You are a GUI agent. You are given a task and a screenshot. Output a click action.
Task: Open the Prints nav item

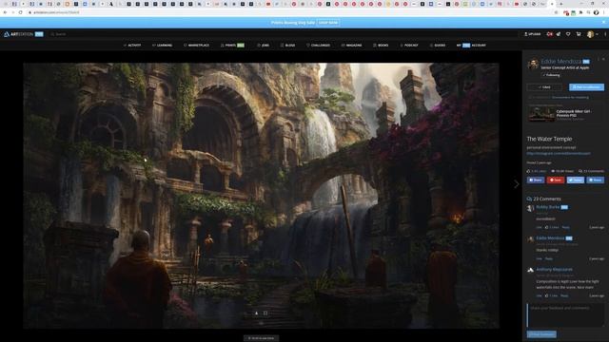coord(232,46)
